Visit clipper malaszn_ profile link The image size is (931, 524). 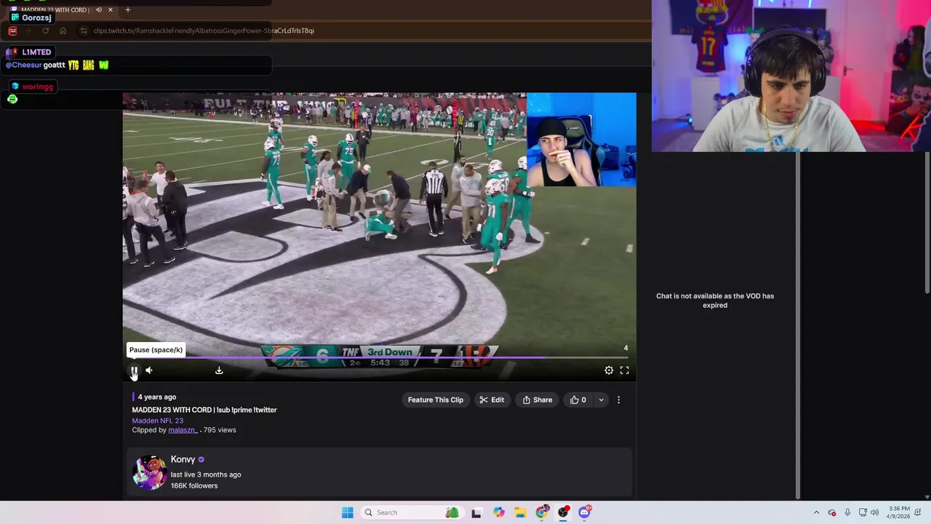pos(182,430)
